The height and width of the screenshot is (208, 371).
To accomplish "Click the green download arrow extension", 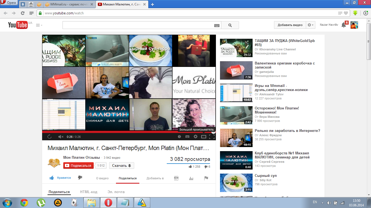I will point(355,13).
